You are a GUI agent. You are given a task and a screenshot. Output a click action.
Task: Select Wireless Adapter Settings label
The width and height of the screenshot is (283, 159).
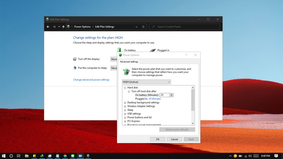(141, 106)
